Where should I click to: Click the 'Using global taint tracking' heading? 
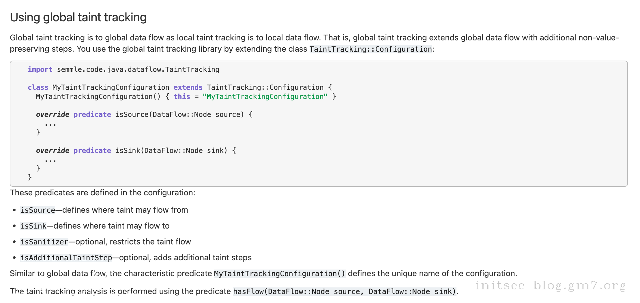click(78, 17)
